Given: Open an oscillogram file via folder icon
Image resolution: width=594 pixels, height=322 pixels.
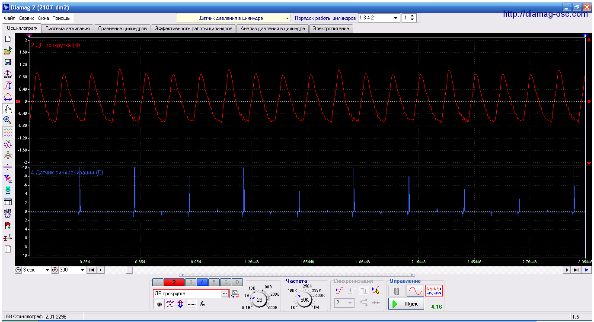Looking at the screenshot, I should coord(7,51).
